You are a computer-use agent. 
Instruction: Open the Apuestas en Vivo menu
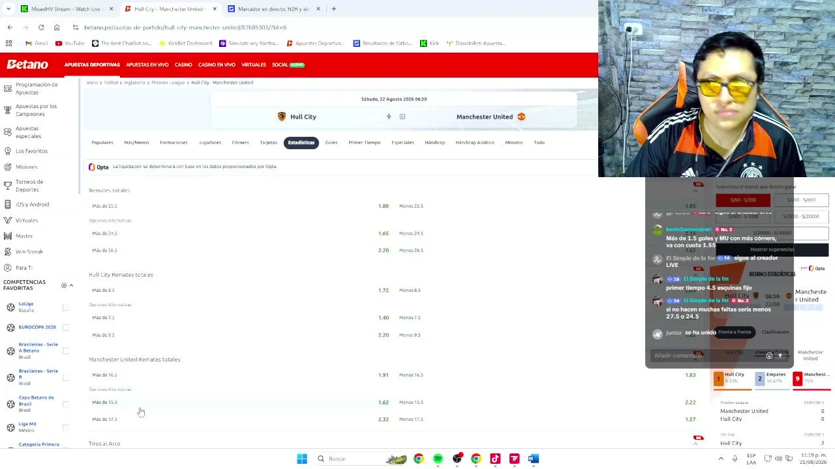point(147,64)
